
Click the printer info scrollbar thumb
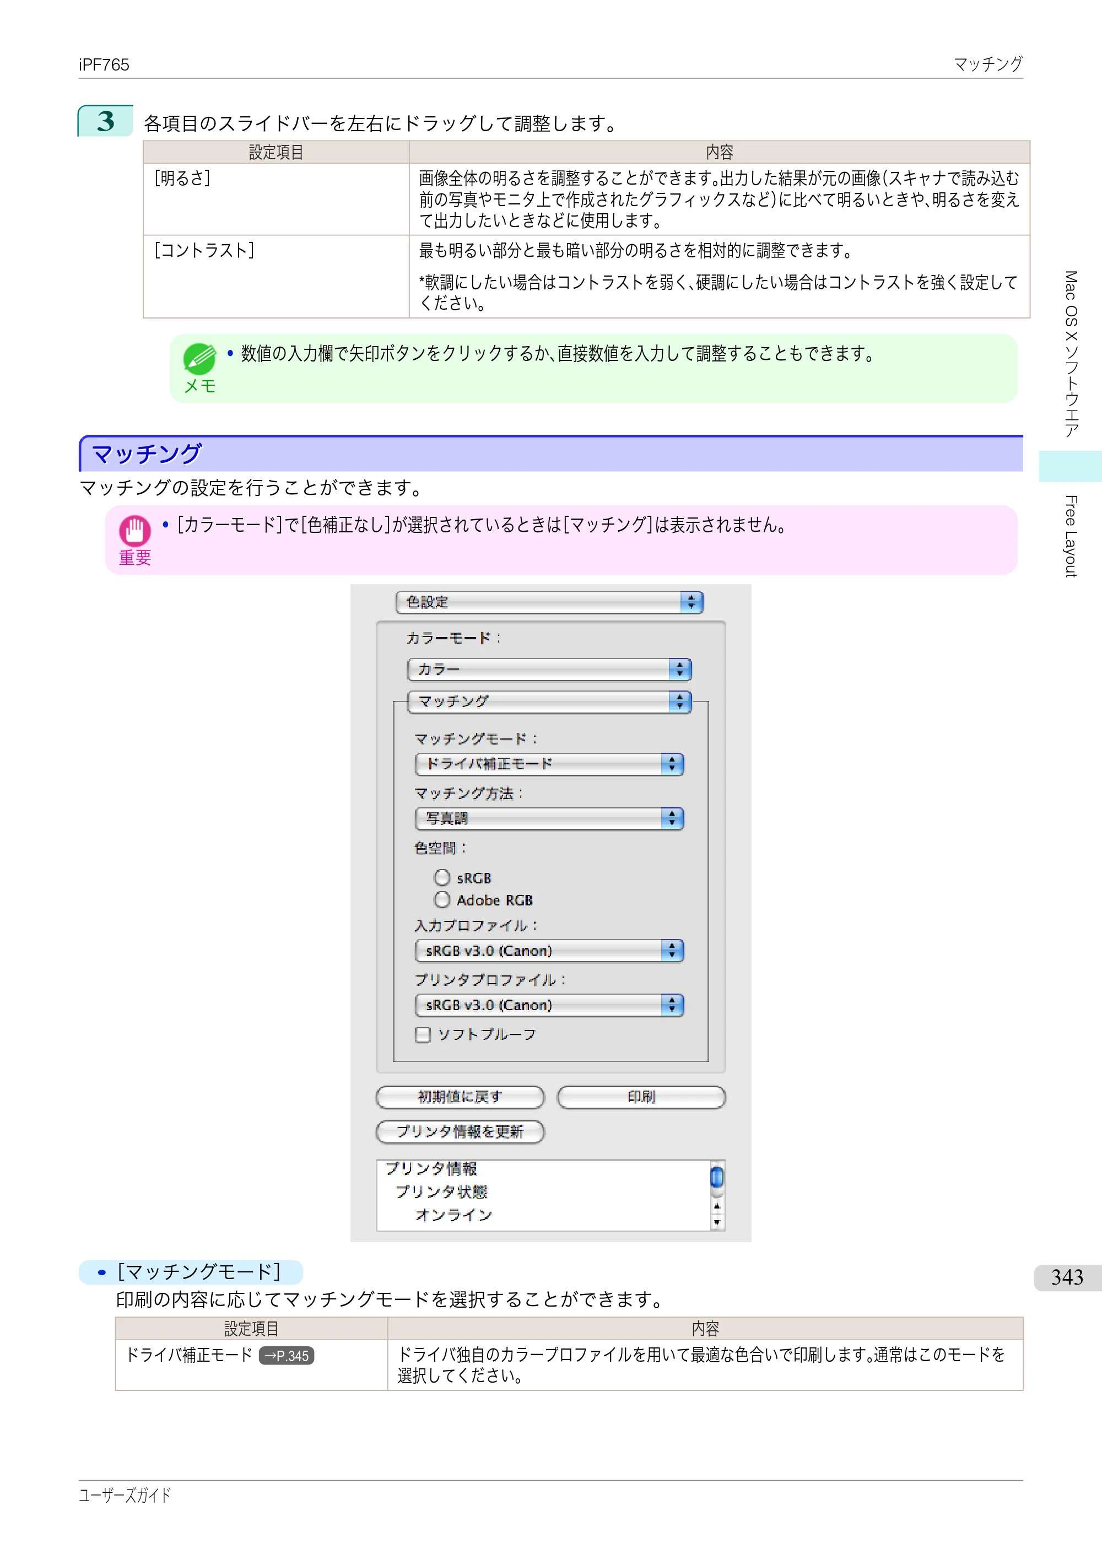click(x=716, y=1177)
